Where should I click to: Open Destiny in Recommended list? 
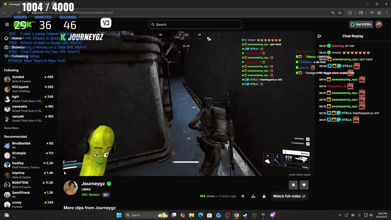pyautogui.click(x=29, y=165)
